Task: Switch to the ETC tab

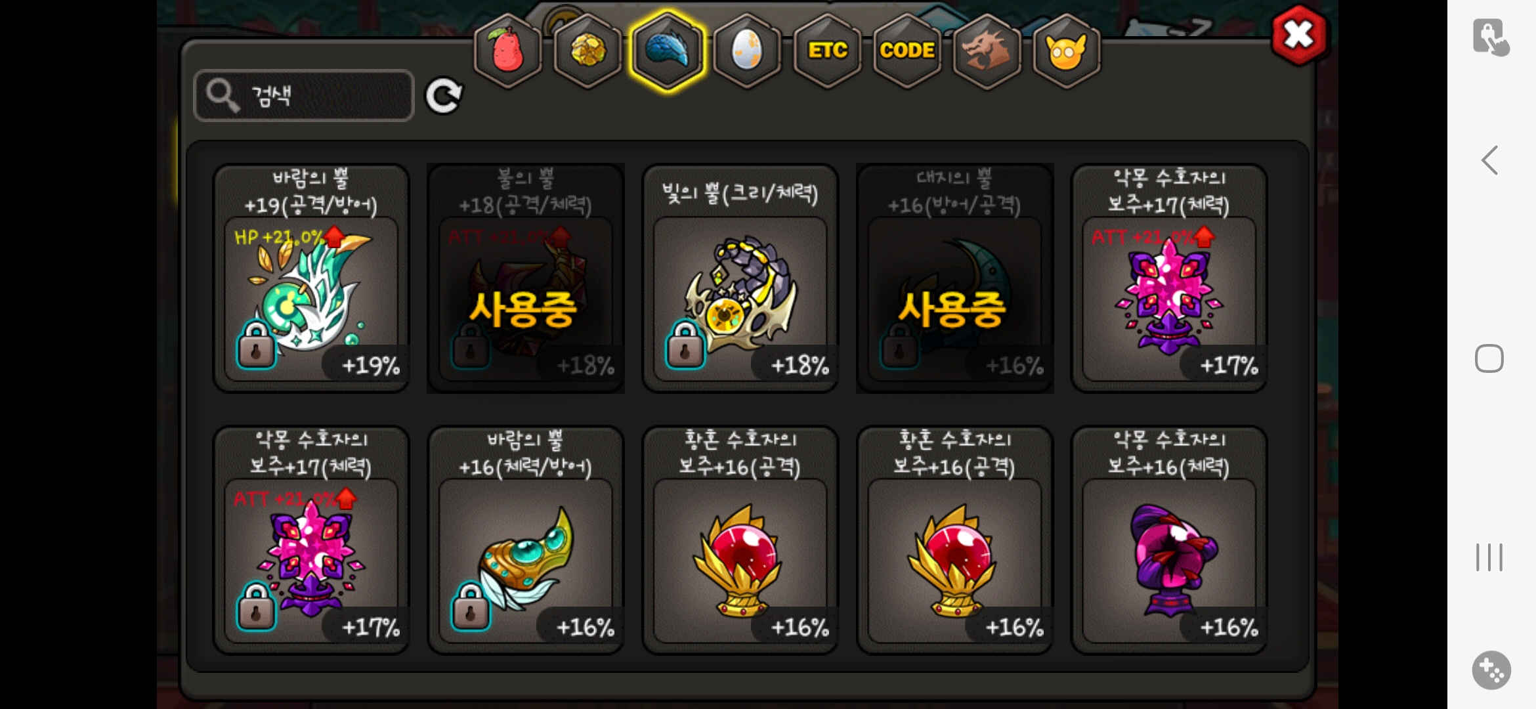Action: coord(827,51)
